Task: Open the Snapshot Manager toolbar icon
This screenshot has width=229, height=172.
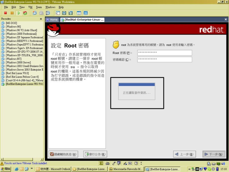Action: 48,13
